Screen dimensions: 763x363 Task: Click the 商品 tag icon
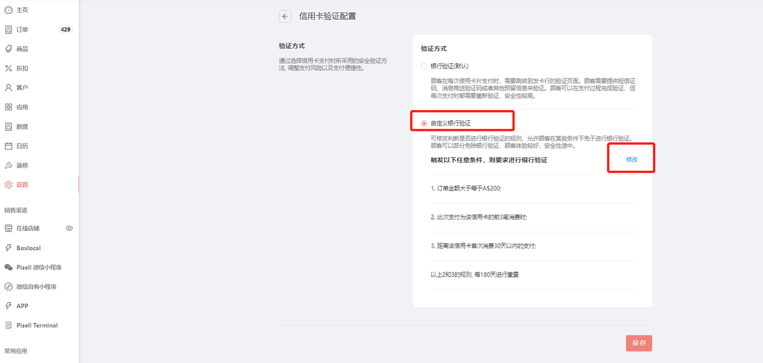pos(8,49)
